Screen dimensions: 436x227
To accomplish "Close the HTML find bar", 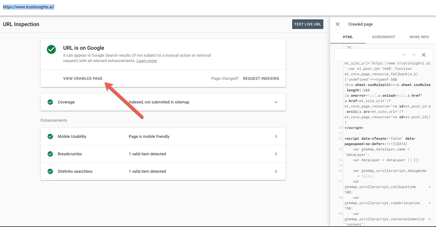I will (x=424, y=55).
